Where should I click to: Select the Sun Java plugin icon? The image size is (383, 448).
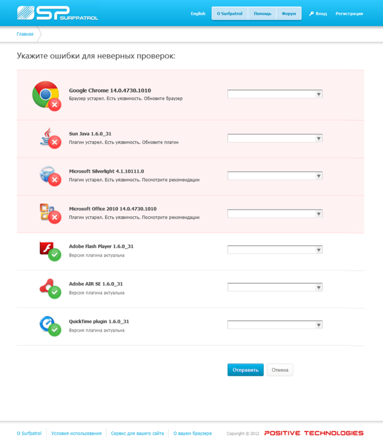pyautogui.click(x=48, y=138)
